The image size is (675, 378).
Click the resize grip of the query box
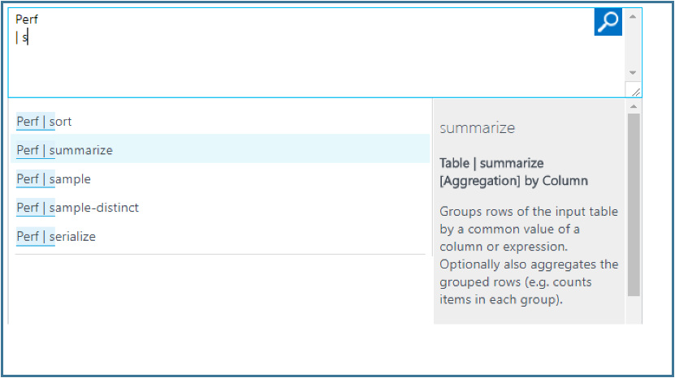click(635, 92)
